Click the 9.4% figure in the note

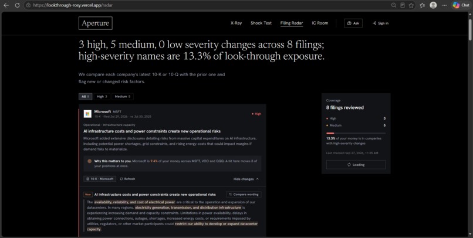tap(154, 161)
